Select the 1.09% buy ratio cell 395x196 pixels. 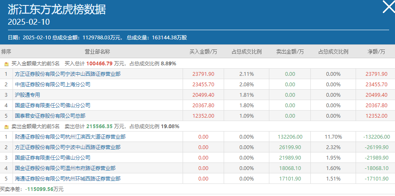(247, 116)
